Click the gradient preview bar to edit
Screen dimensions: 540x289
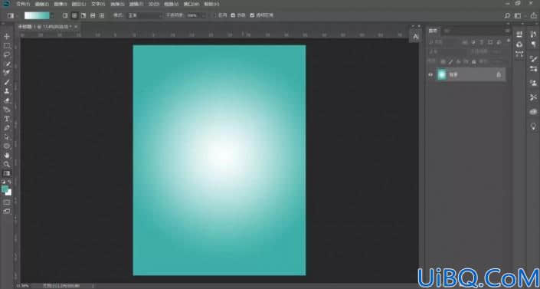pos(37,15)
